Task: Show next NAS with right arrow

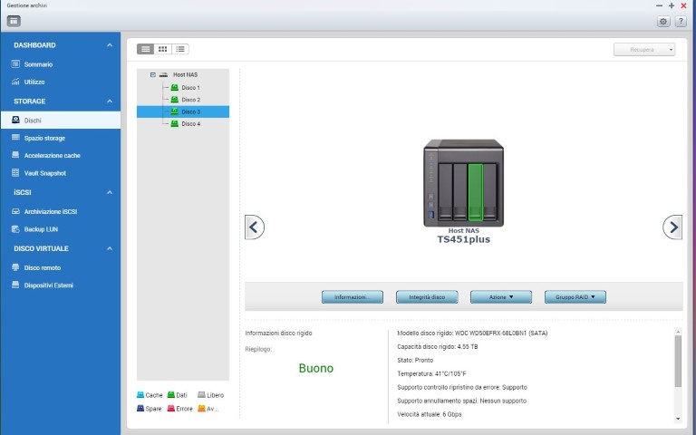Action: (672, 227)
